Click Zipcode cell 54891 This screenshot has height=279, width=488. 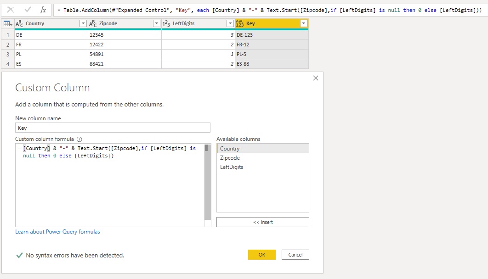click(125, 54)
